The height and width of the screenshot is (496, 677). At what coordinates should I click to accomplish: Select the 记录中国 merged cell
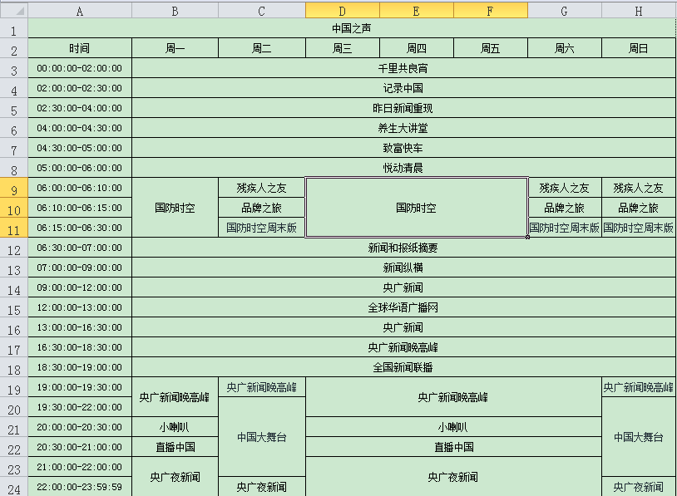tap(403, 88)
